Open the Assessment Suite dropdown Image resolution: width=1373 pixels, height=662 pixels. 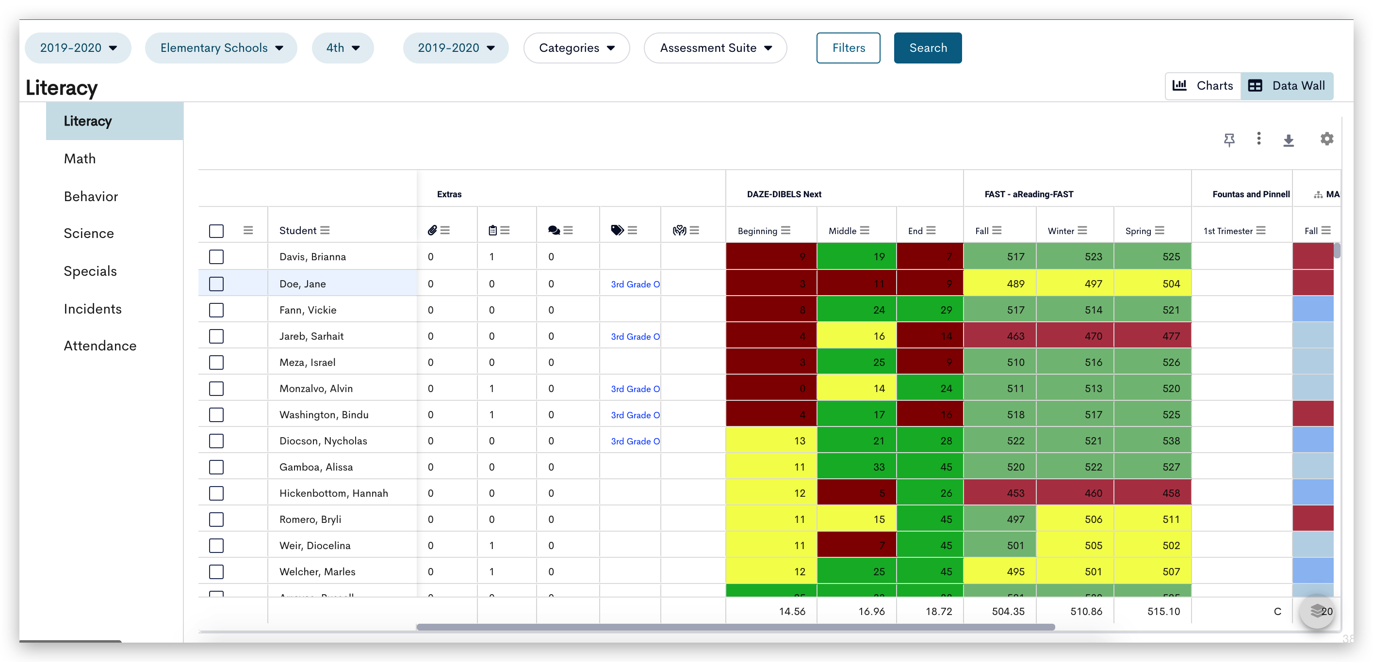(x=715, y=48)
